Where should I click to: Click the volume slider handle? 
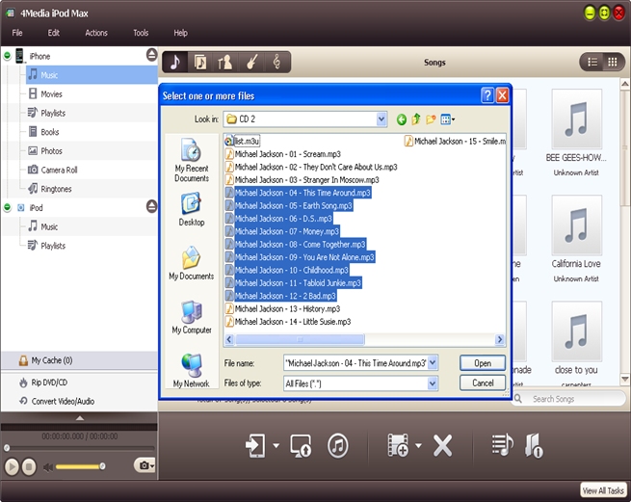click(103, 466)
